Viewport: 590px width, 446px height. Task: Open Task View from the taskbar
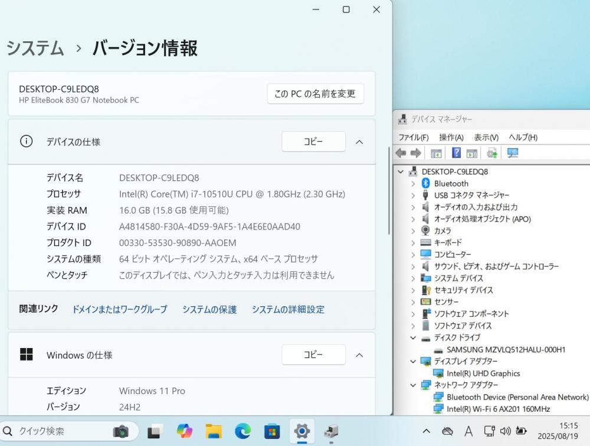pyautogui.click(x=155, y=431)
